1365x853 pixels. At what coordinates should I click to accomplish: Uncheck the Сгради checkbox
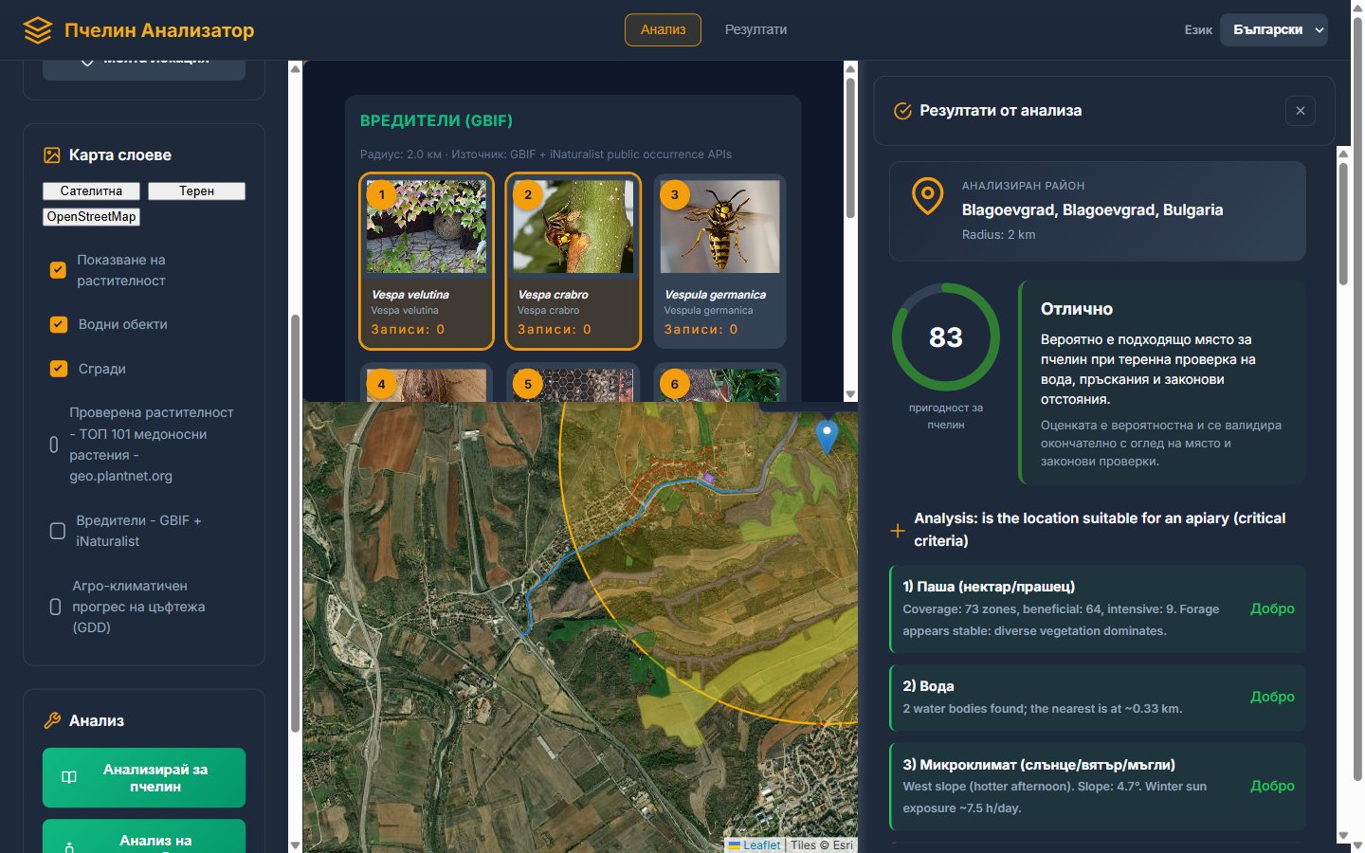coord(58,369)
